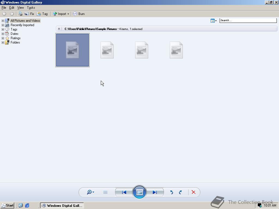The width and height of the screenshot is (279, 209).
Task: Select the highlighted first picture thumbnail
Action: pyautogui.click(x=72, y=50)
